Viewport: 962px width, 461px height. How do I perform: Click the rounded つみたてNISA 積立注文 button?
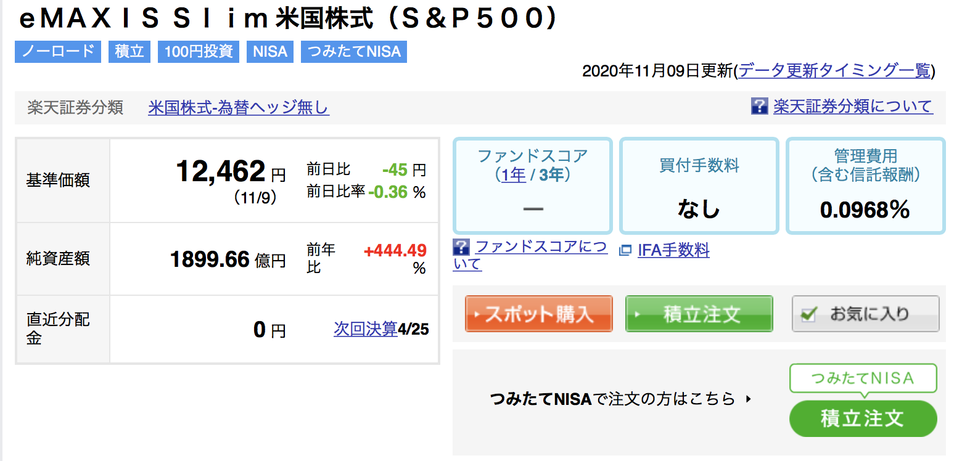point(863,418)
